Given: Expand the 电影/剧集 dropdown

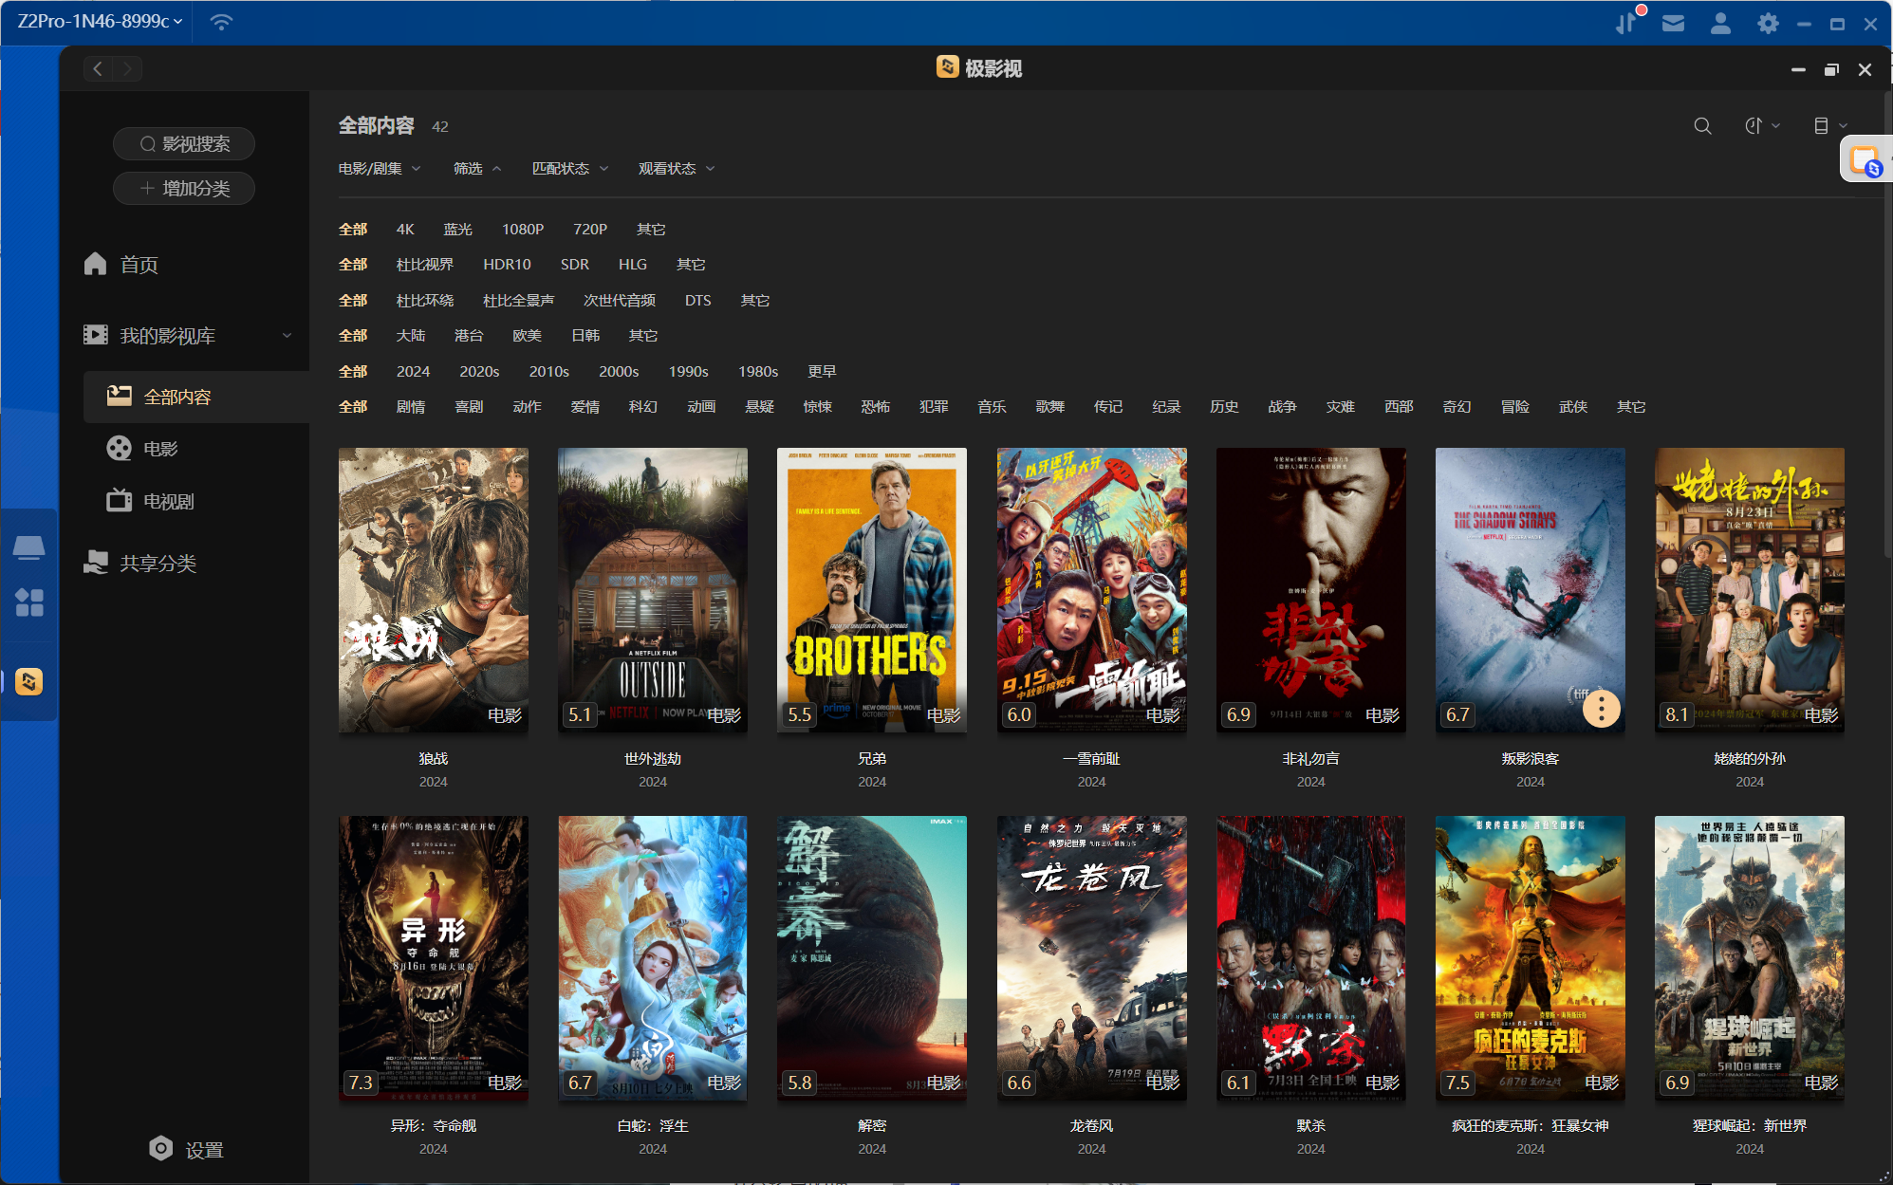Looking at the screenshot, I should 379,169.
